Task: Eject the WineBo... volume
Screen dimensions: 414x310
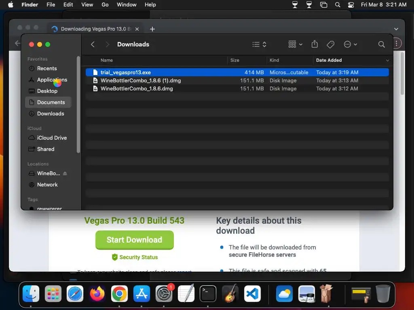Action: point(65,174)
